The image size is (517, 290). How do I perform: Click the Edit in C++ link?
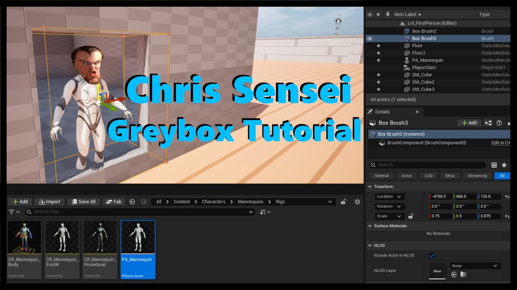point(501,143)
